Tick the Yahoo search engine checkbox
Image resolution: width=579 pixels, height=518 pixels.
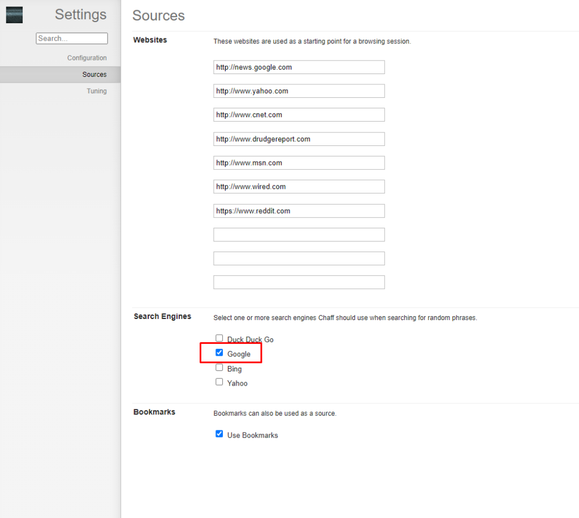click(219, 382)
